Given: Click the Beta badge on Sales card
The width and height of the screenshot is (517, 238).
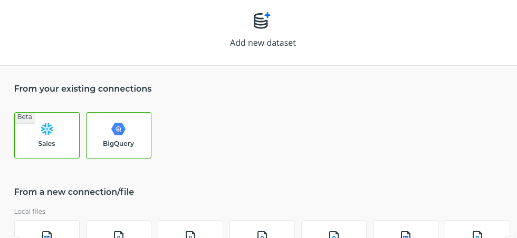Looking at the screenshot, I should pos(25,117).
